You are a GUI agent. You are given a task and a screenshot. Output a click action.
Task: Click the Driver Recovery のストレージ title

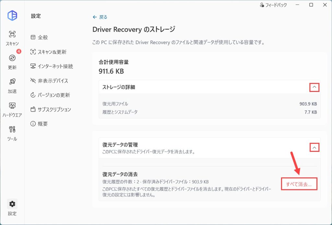(134, 29)
